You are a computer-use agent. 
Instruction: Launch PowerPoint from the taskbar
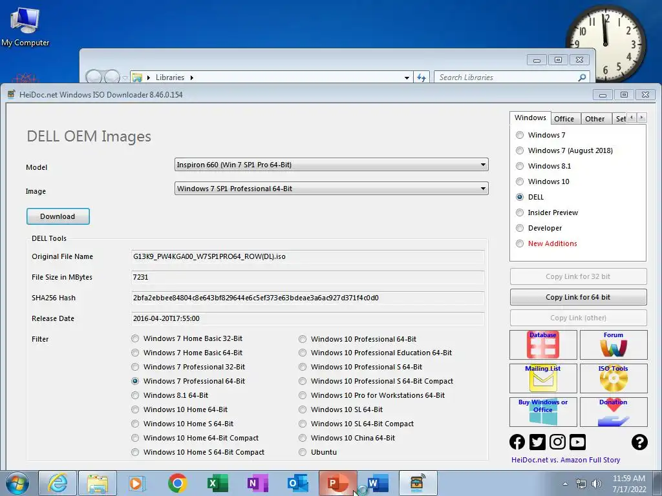coord(337,483)
